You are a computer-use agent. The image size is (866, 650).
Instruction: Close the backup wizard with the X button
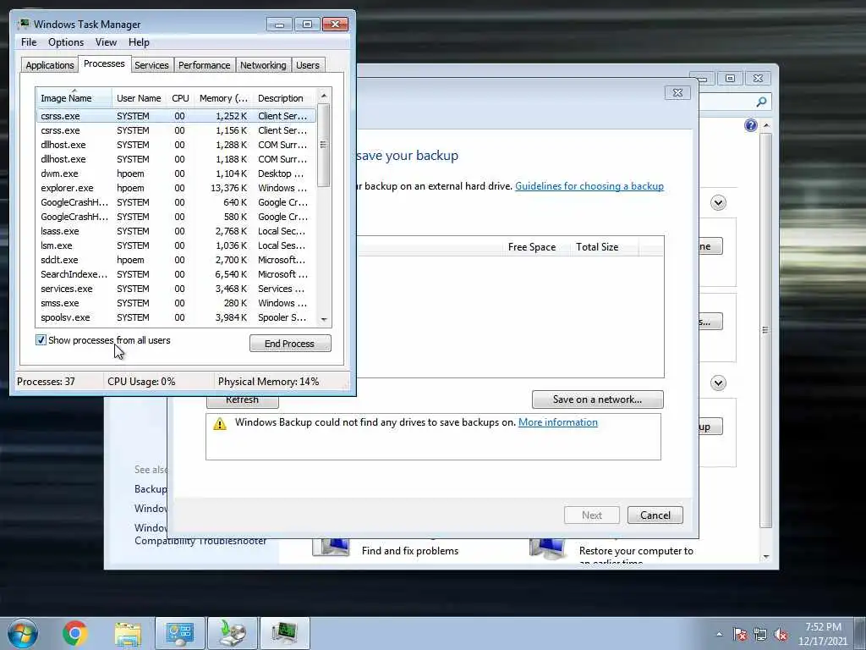[x=677, y=93]
